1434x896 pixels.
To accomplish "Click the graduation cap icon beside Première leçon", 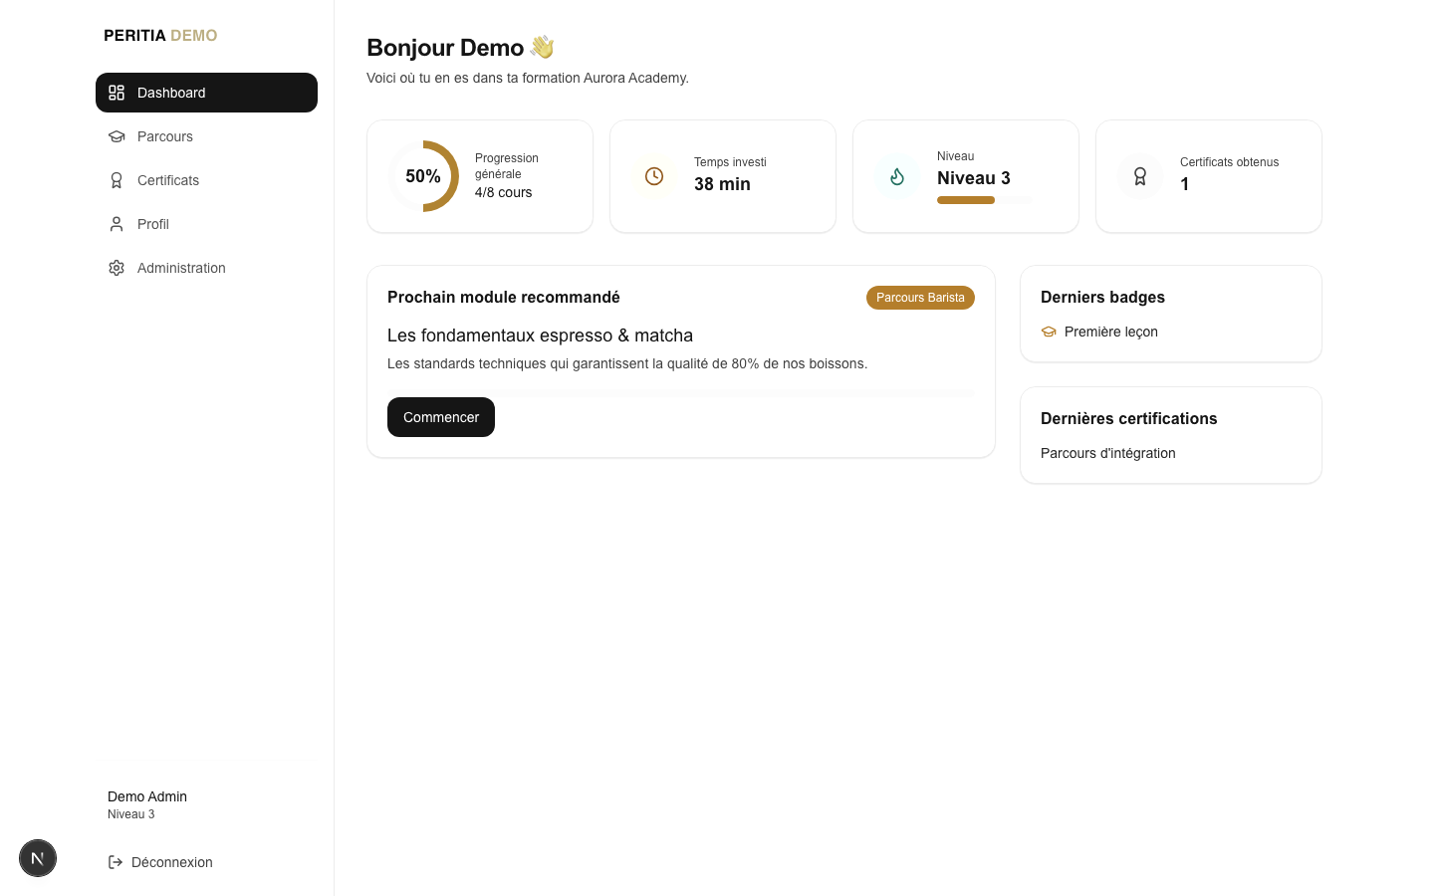I will (x=1049, y=332).
